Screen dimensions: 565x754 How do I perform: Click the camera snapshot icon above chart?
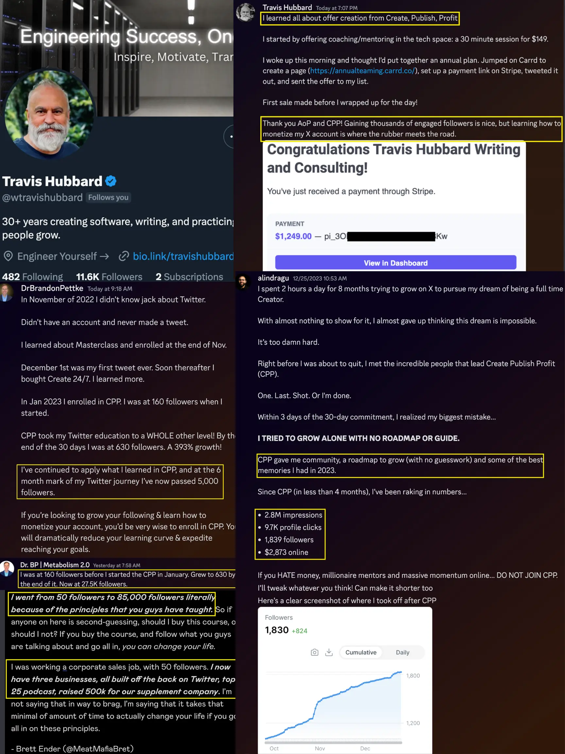tap(314, 652)
